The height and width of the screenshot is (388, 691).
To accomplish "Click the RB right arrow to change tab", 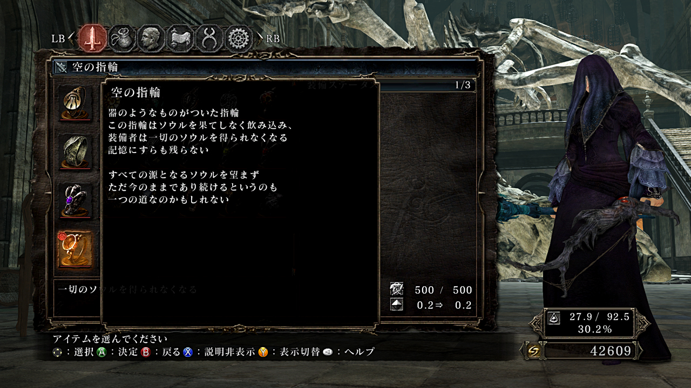I will 260,38.
